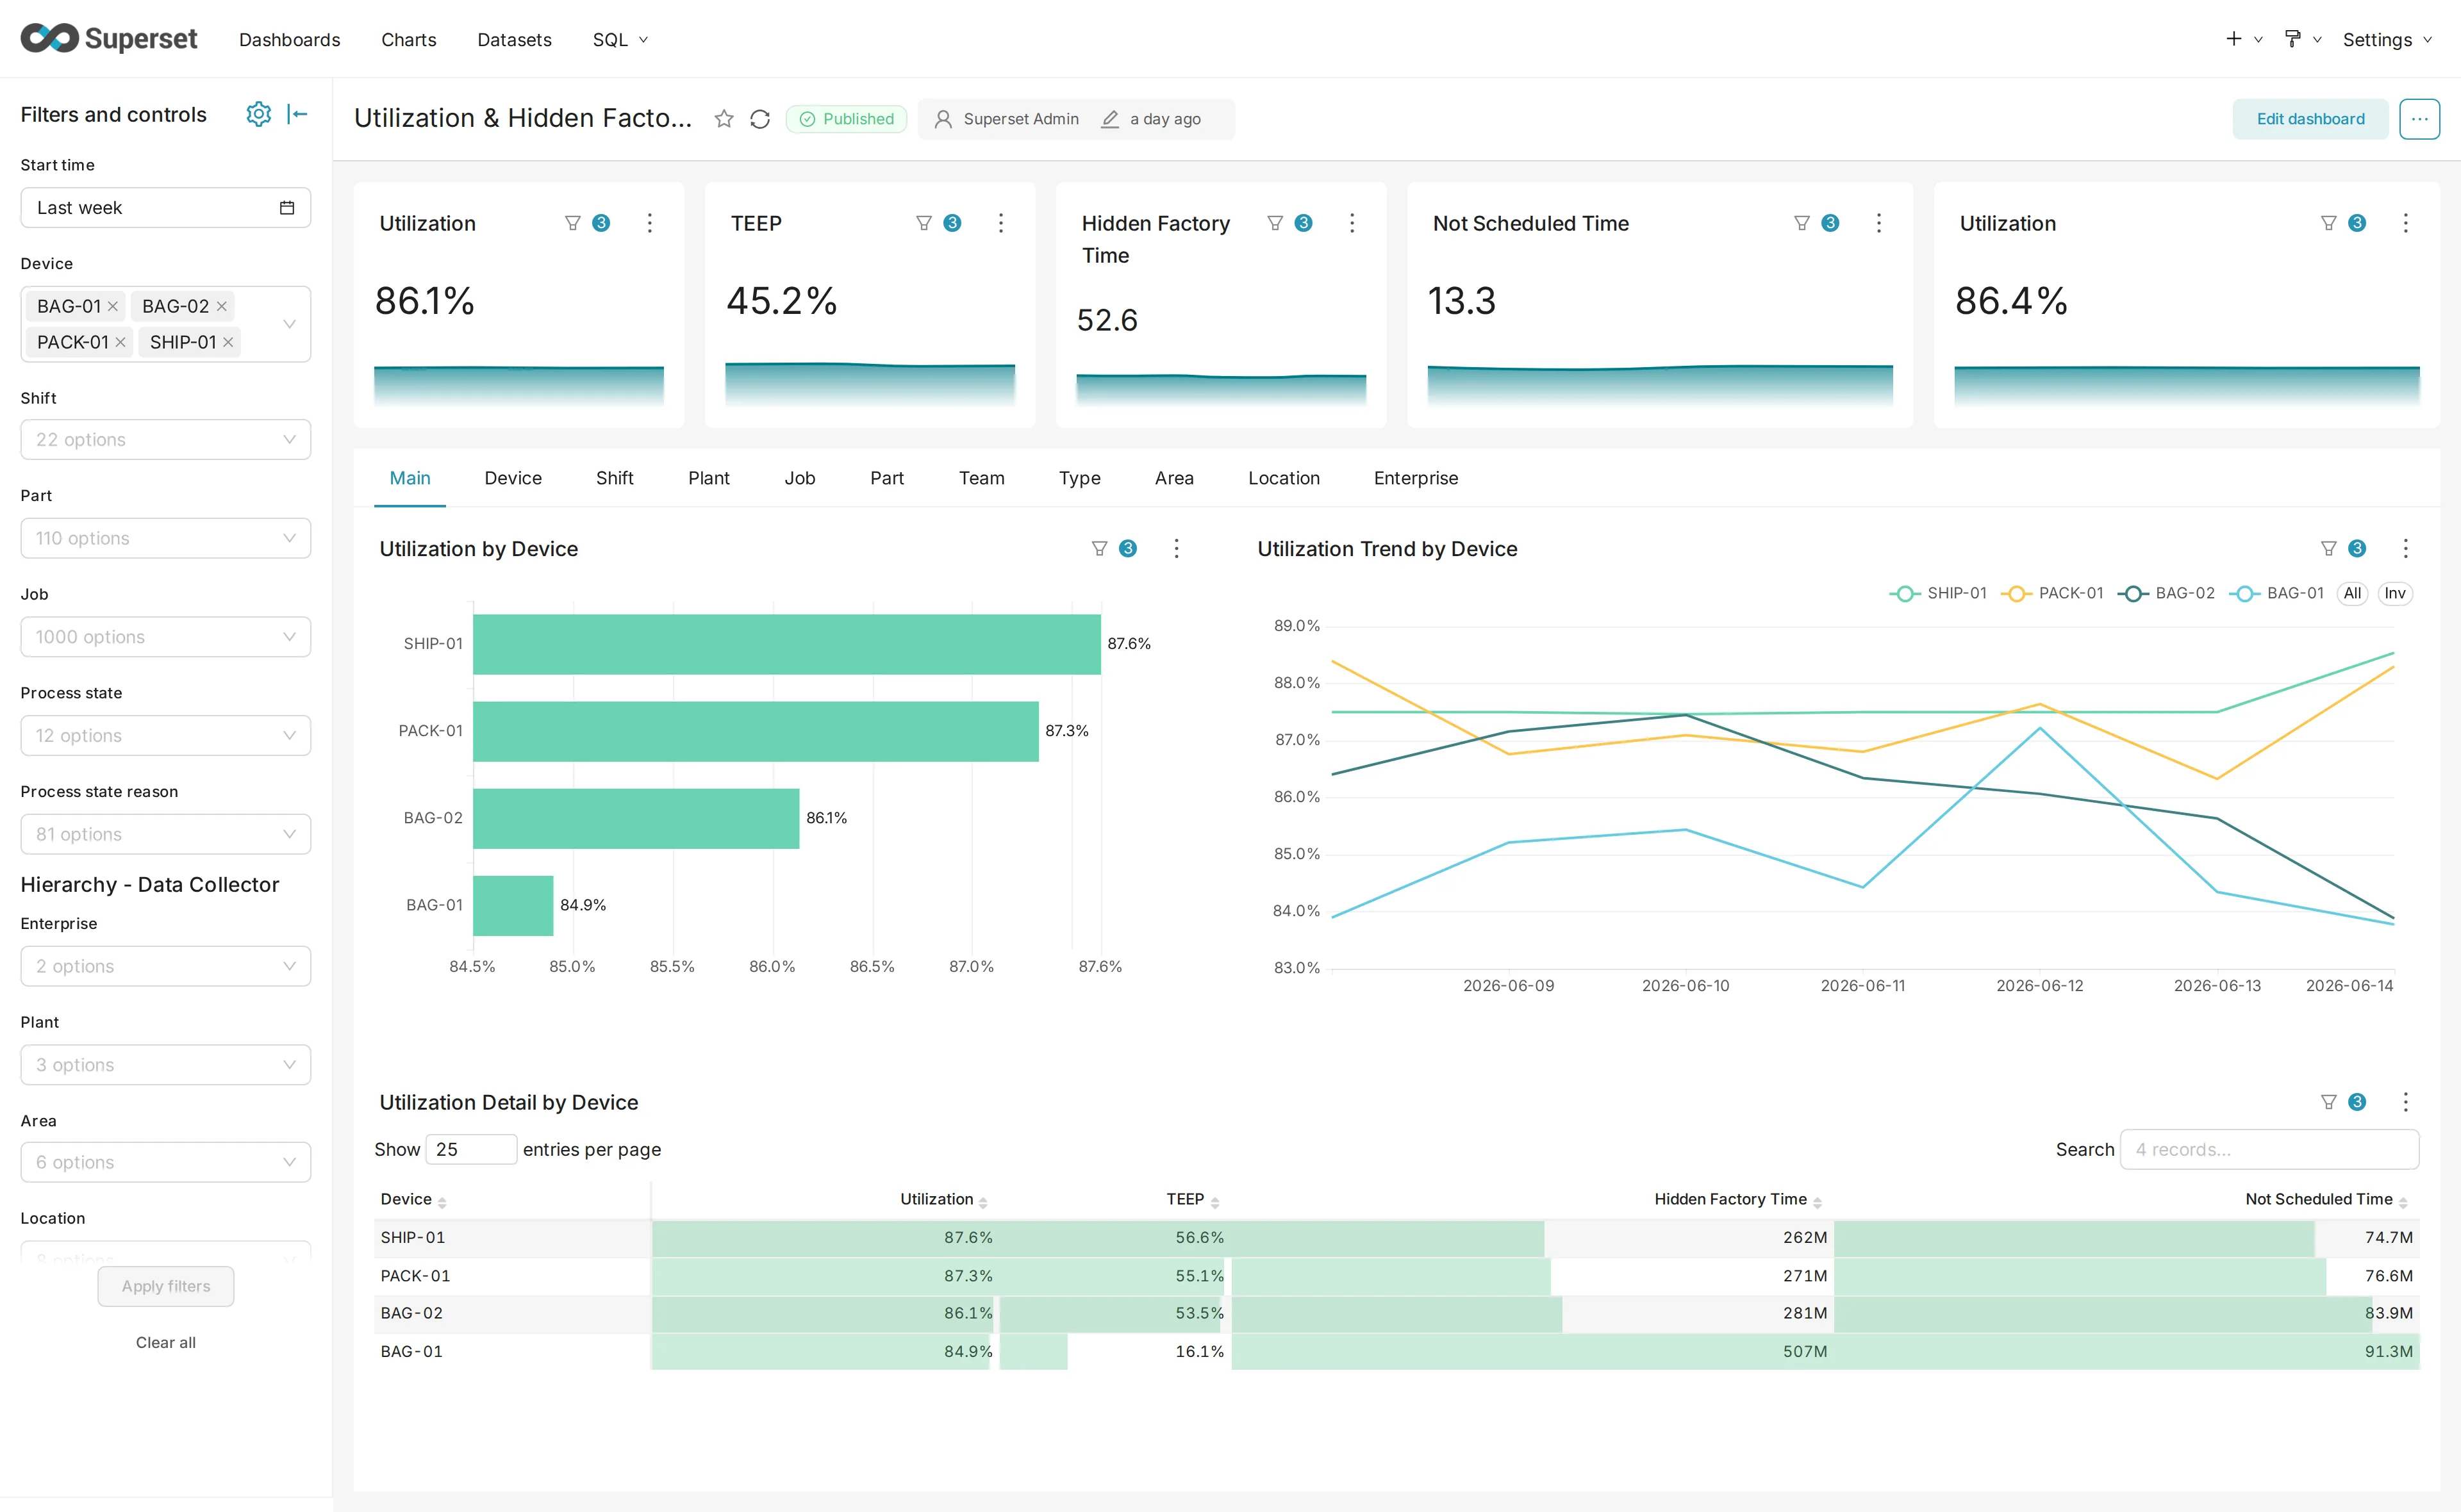This screenshot has height=1512, width=2461.
Task: Open the calendar icon in Start time
Action: coord(287,208)
